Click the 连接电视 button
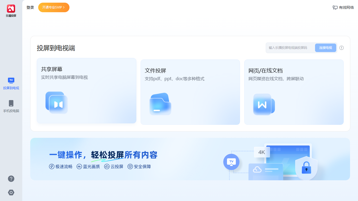 (326, 48)
